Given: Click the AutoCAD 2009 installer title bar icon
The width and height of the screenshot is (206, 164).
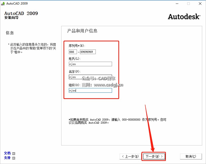Looking at the screenshot, I should 3,4.
